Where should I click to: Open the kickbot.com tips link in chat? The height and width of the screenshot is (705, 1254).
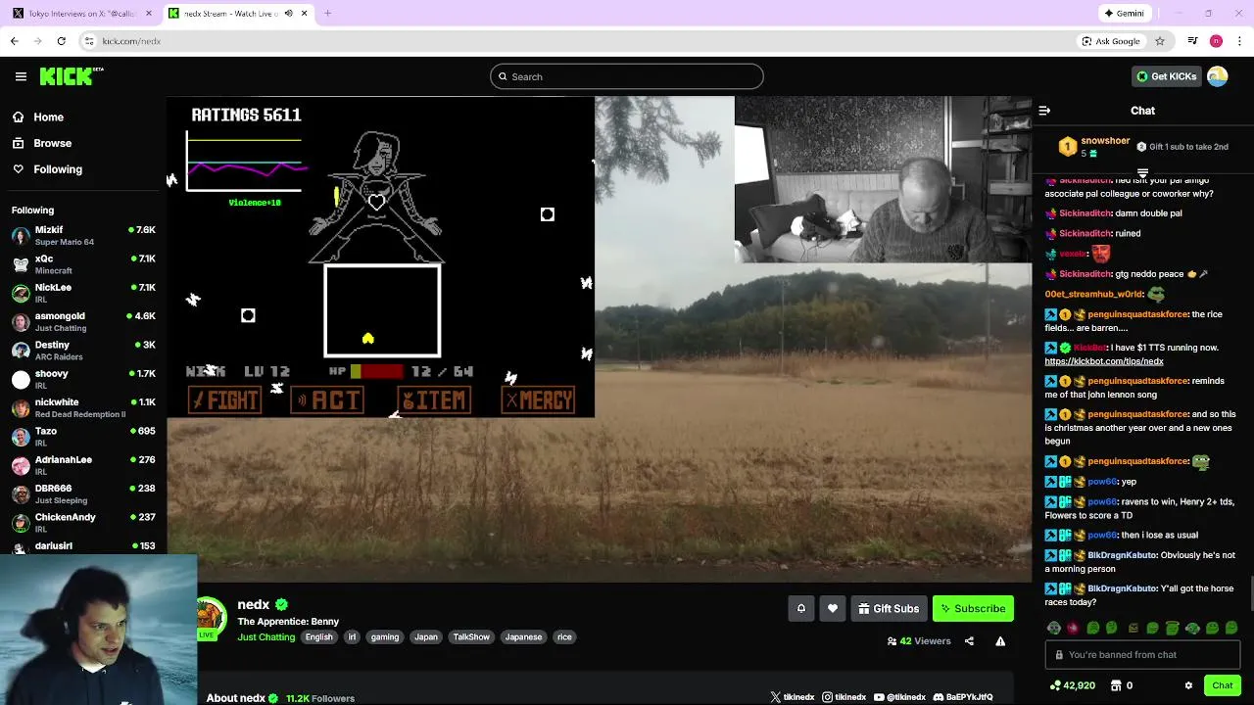1104,361
